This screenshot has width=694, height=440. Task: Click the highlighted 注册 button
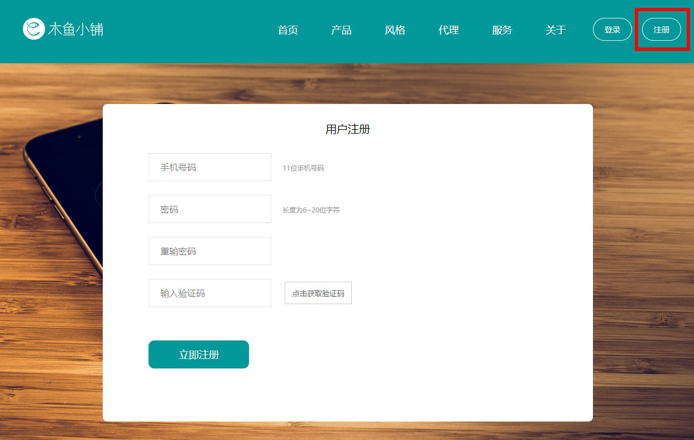point(661,30)
